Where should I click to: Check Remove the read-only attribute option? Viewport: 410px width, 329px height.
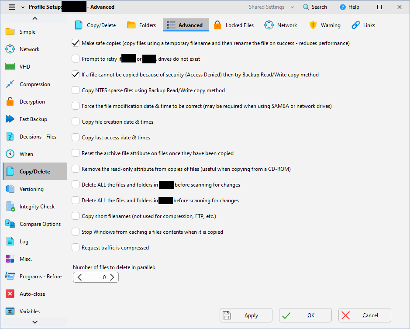[x=76, y=169]
